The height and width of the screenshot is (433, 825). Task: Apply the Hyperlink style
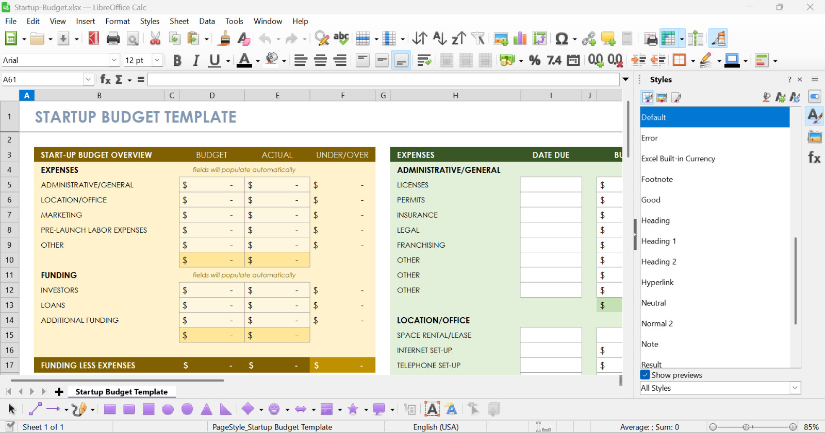click(715, 282)
